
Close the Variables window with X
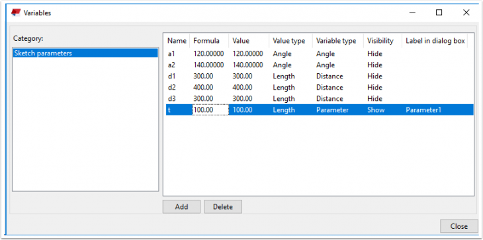466,13
